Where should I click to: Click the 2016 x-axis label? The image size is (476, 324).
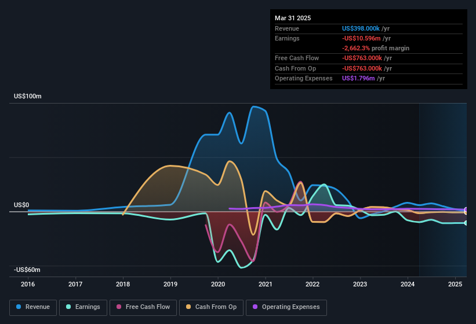pyautogui.click(x=28, y=284)
